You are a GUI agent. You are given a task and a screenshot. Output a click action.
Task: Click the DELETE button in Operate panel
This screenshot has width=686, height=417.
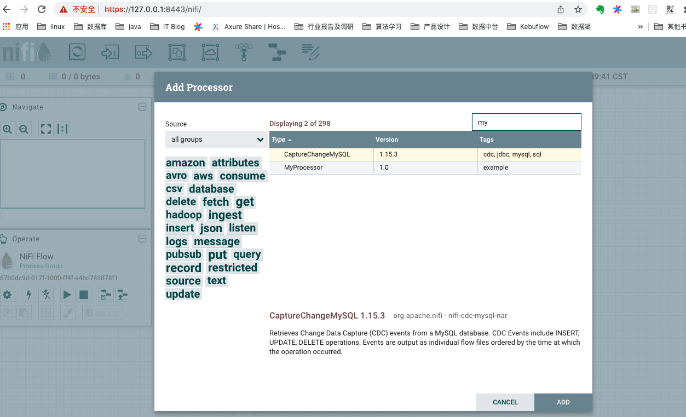[102, 313]
